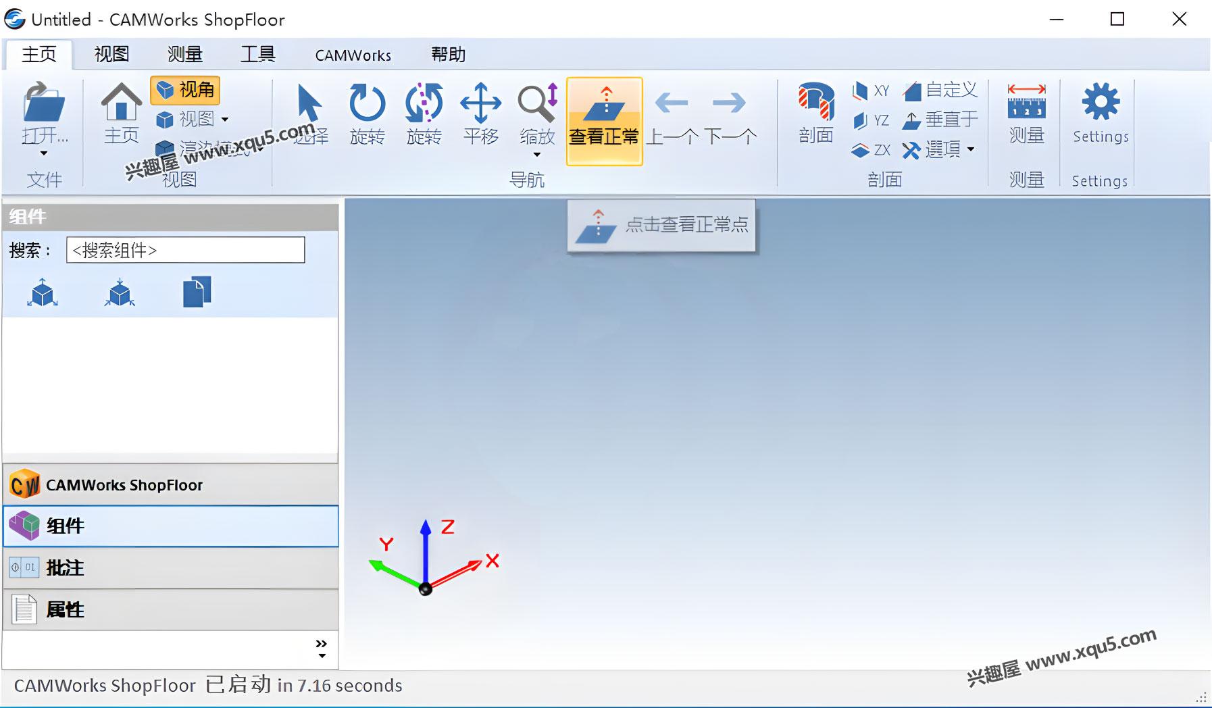Choose the axis 旋转 rotate tool
Viewport: 1212px width, 708px height.
click(x=424, y=113)
